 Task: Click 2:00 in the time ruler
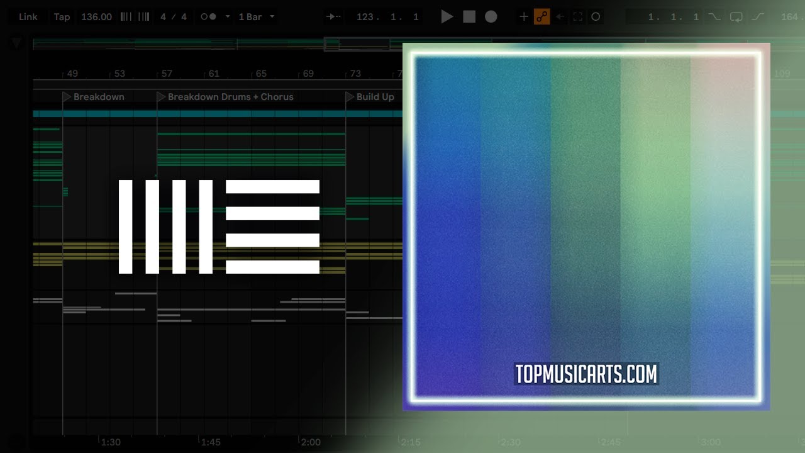pyautogui.click(x=311, y=442)
